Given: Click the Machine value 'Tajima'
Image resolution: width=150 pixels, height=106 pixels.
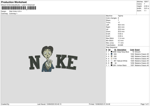Looking at the screenshot, I should (x=120, y=16).
